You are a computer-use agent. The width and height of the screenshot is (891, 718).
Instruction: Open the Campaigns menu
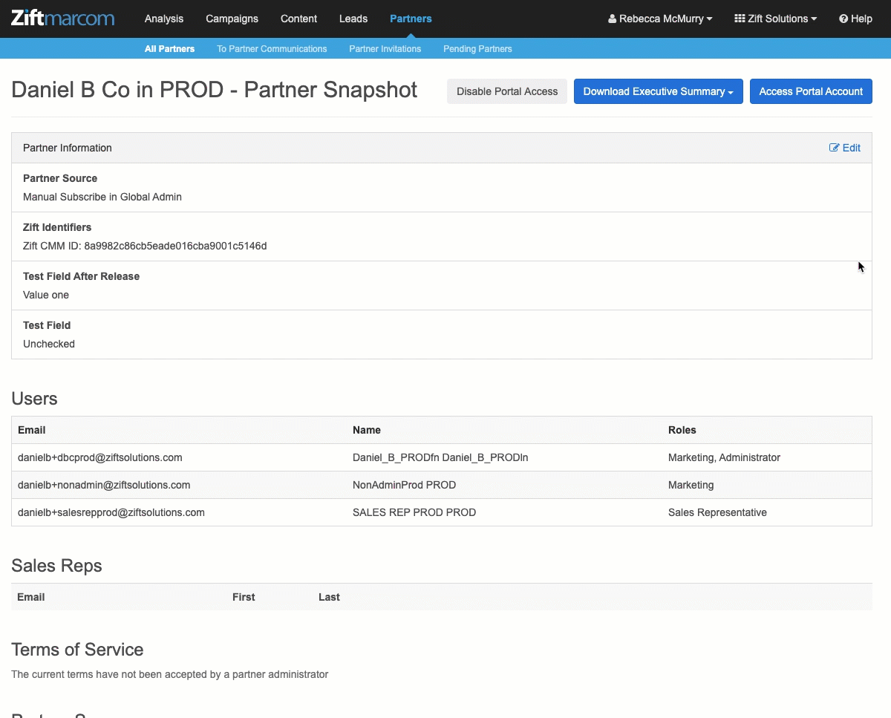tap(232, 19)
